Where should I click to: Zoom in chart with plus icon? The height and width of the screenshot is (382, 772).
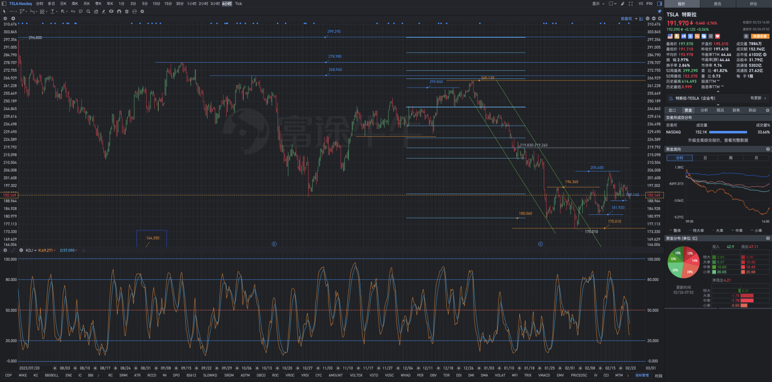click(660, 18)
